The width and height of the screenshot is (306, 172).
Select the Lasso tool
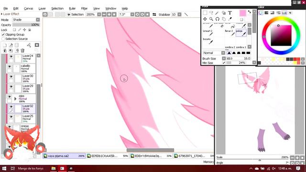211,13
